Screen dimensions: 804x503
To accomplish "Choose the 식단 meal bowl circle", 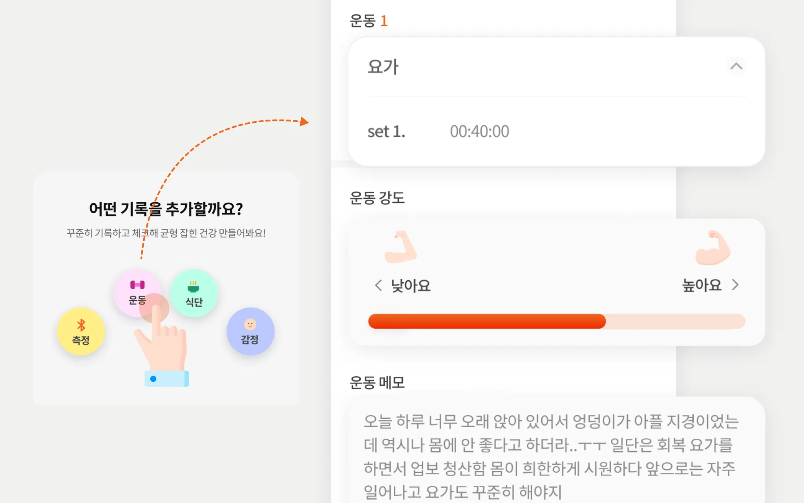I will (x=194, y=293).
